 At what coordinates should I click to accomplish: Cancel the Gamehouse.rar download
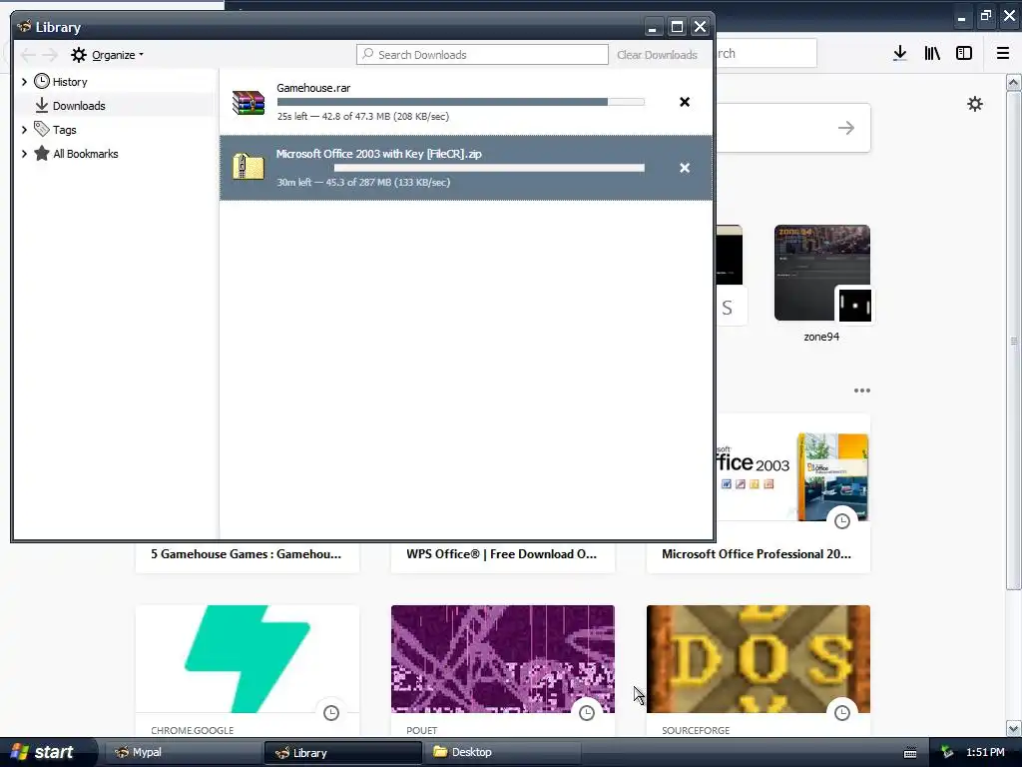[x=685, y=102]
